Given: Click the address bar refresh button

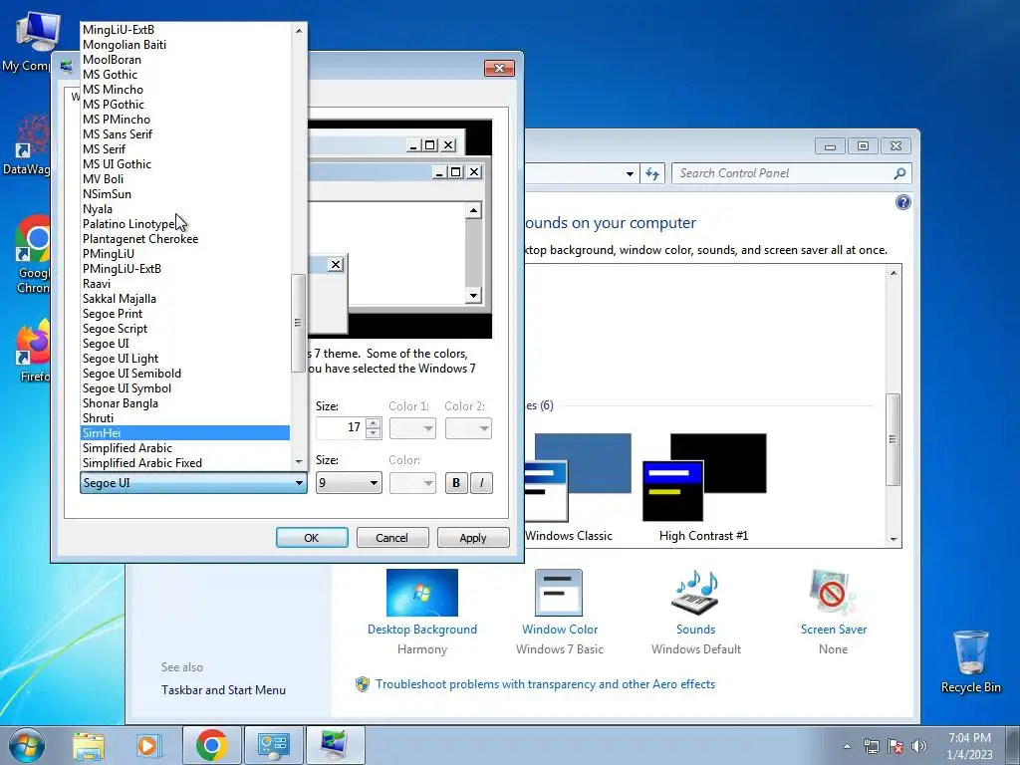Looking at the screenshot, I should click(x=652, y=173).
